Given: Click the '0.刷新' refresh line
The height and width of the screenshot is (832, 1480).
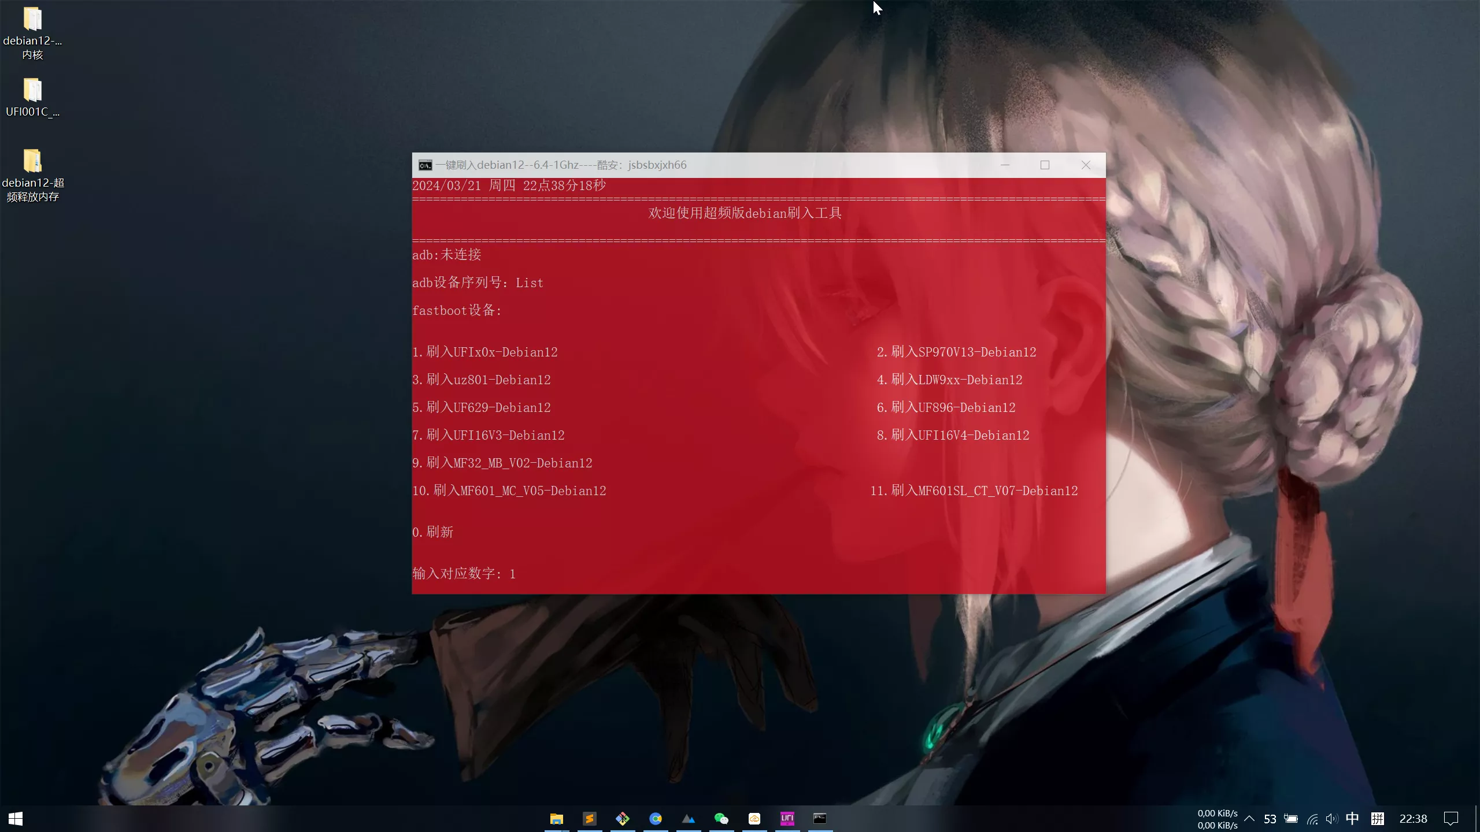Looking at the screenshot, I should (x=433, y=532).
